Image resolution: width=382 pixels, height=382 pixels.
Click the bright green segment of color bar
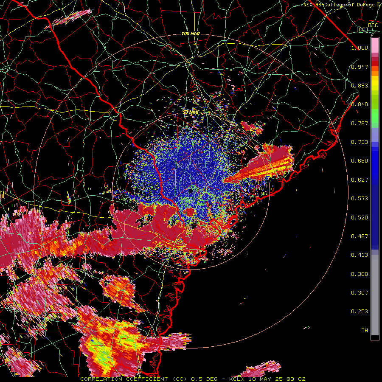(x=375, y=116)
